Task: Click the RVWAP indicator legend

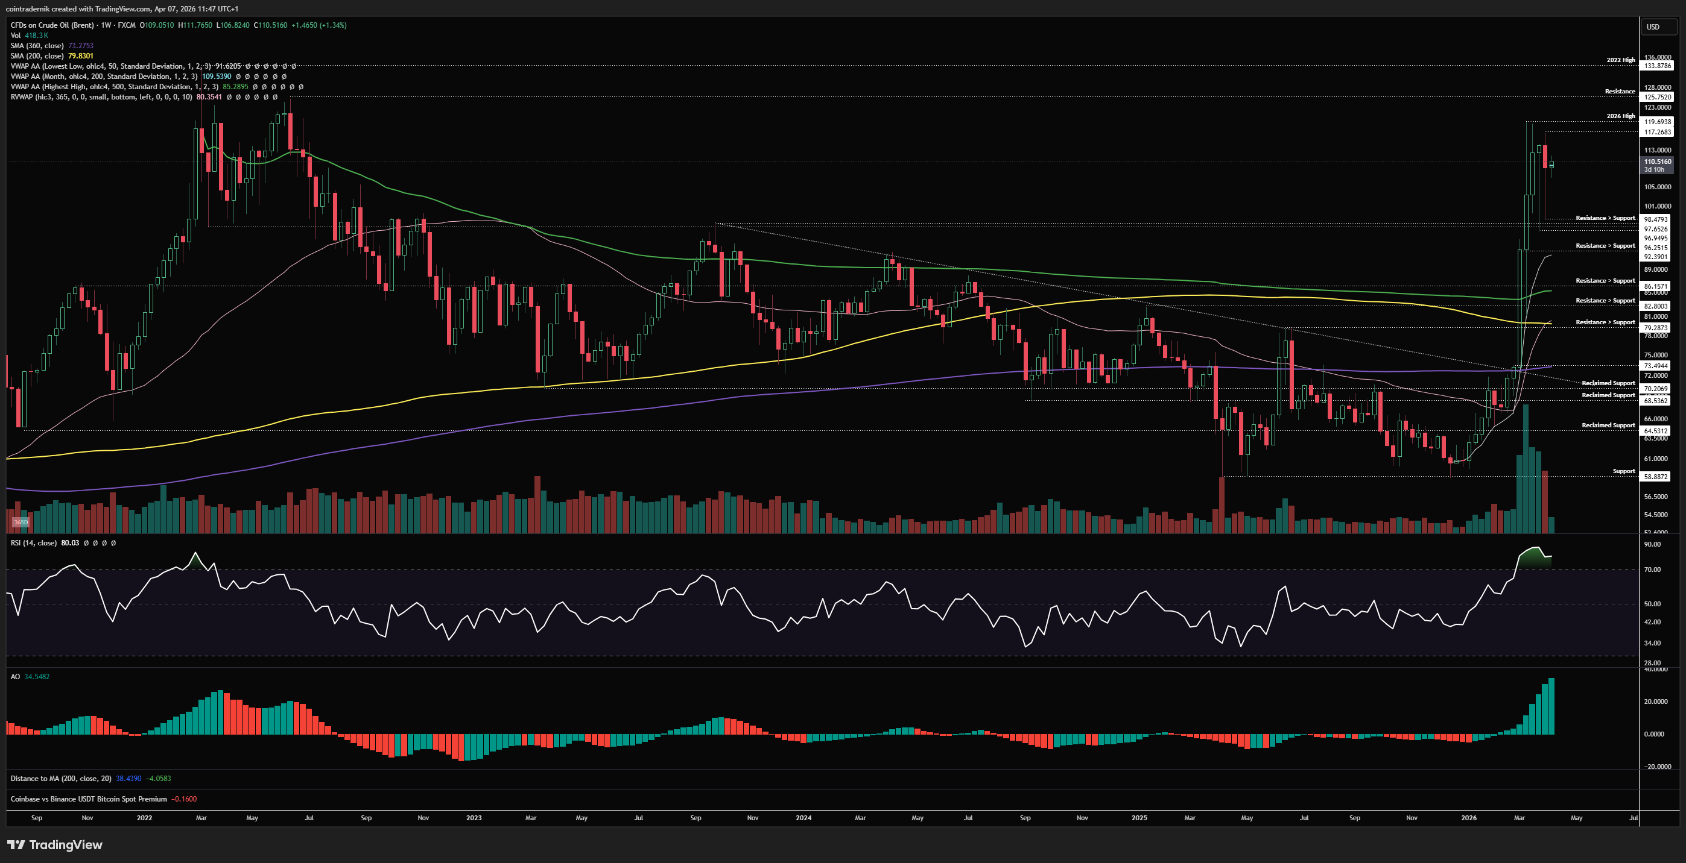Action: click(101, 97)
